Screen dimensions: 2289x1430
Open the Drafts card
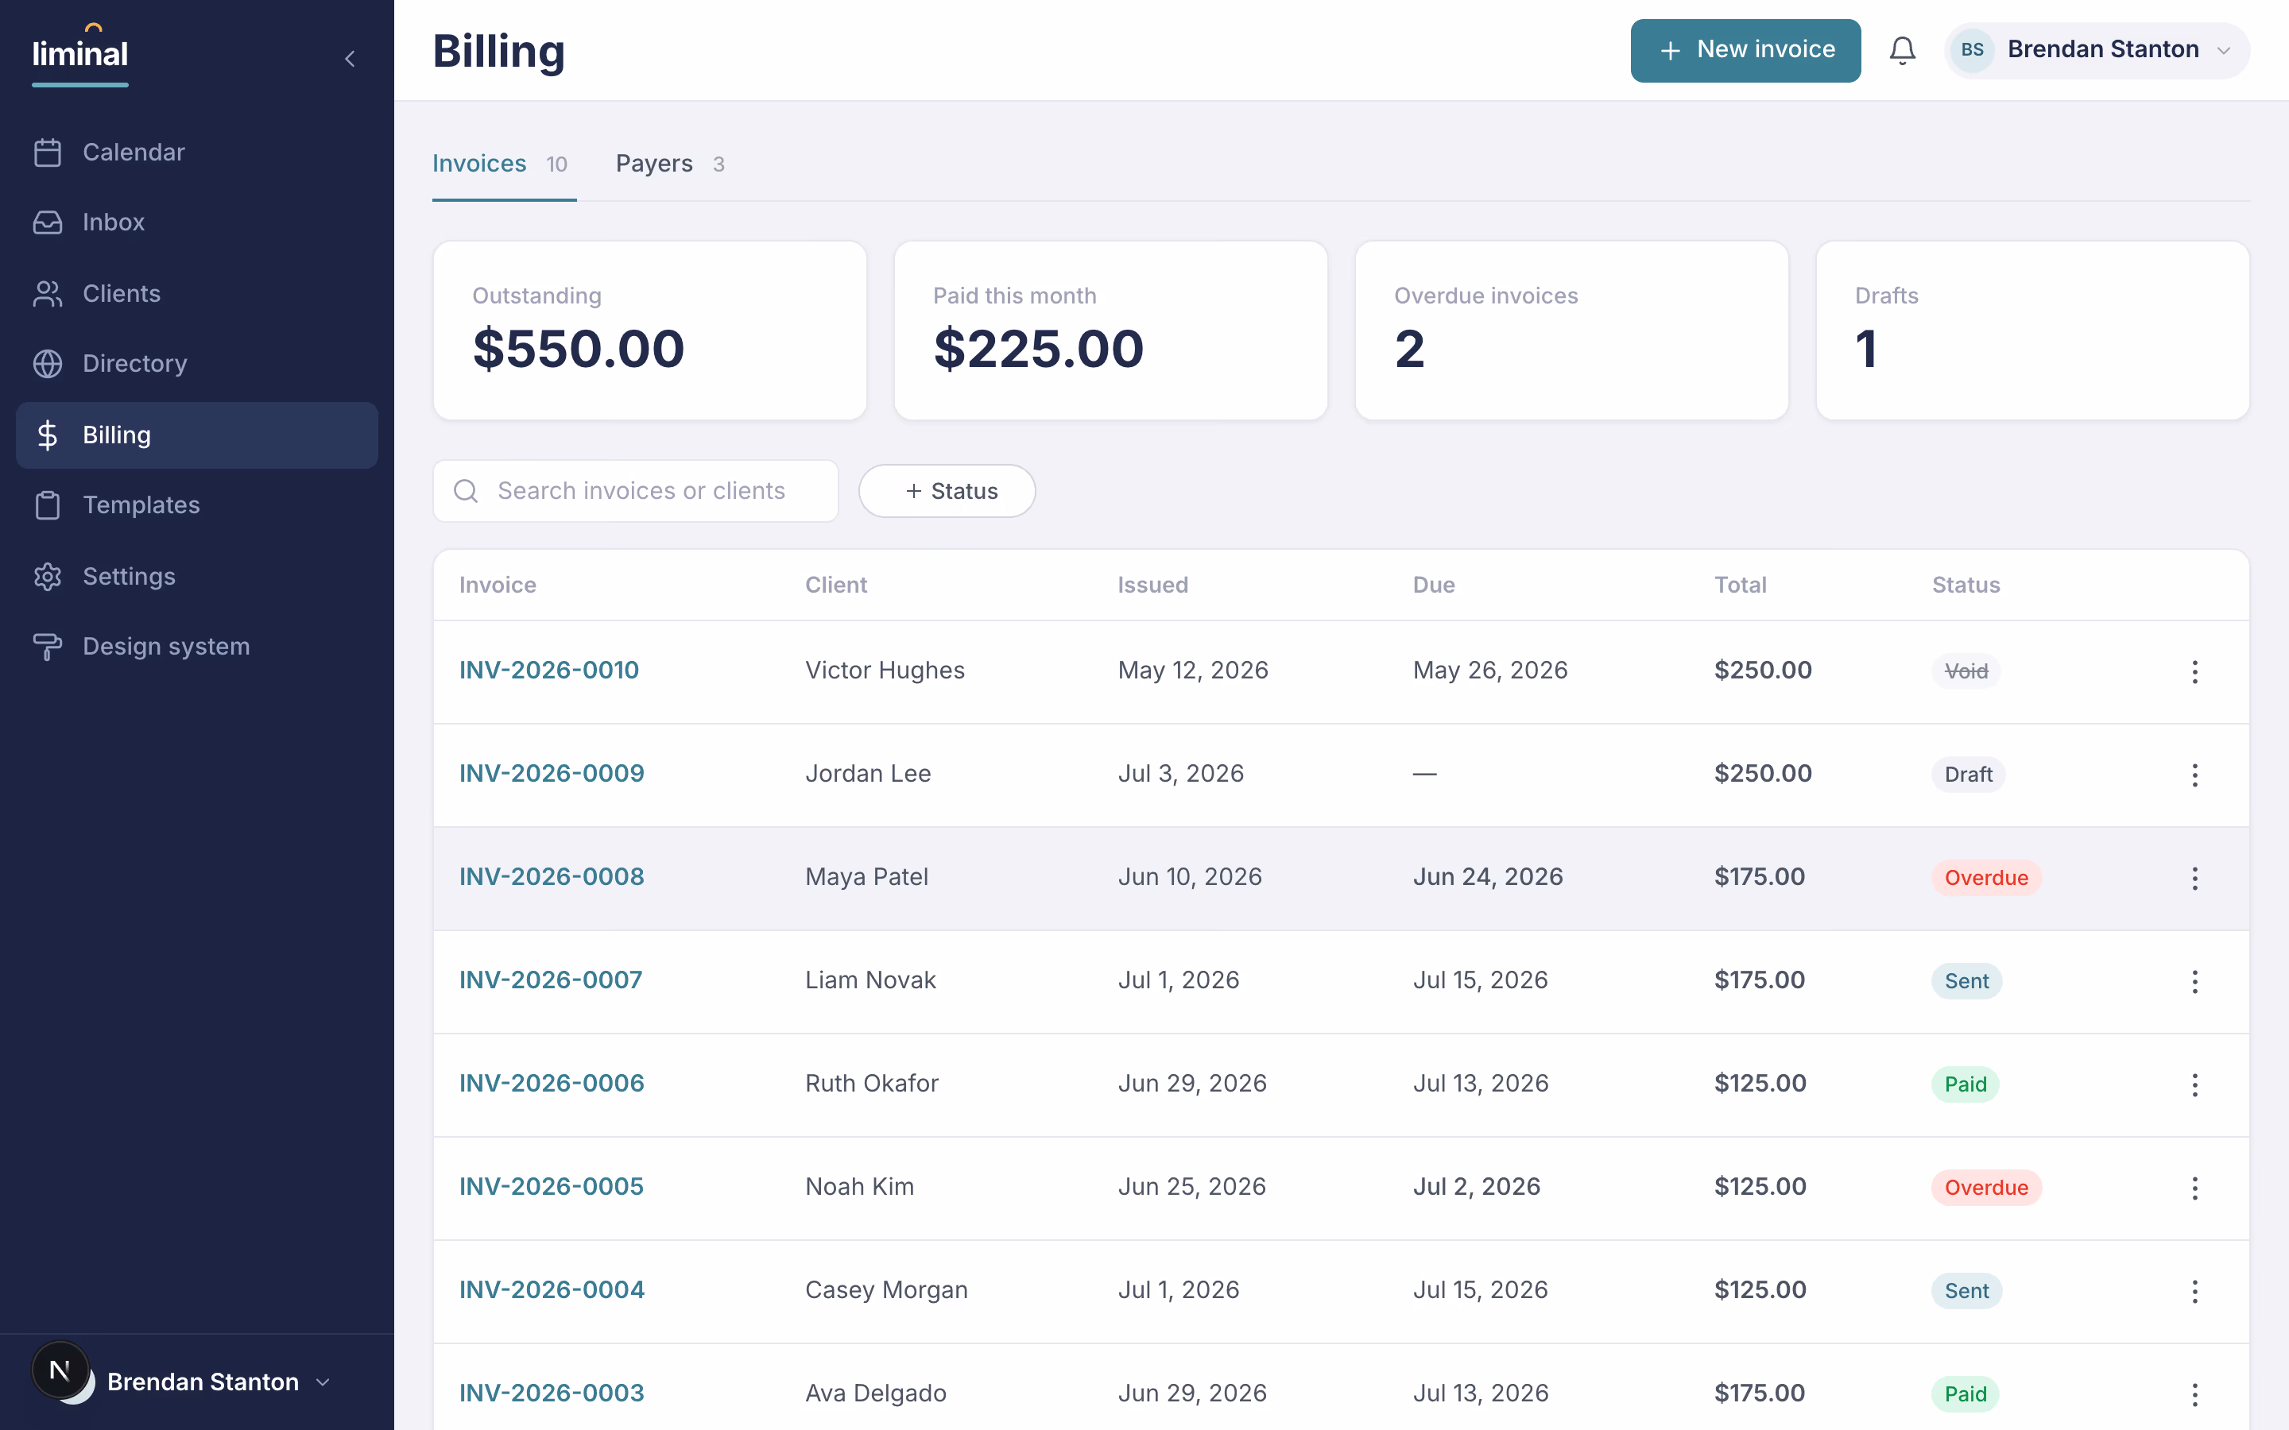(2032, 330)
